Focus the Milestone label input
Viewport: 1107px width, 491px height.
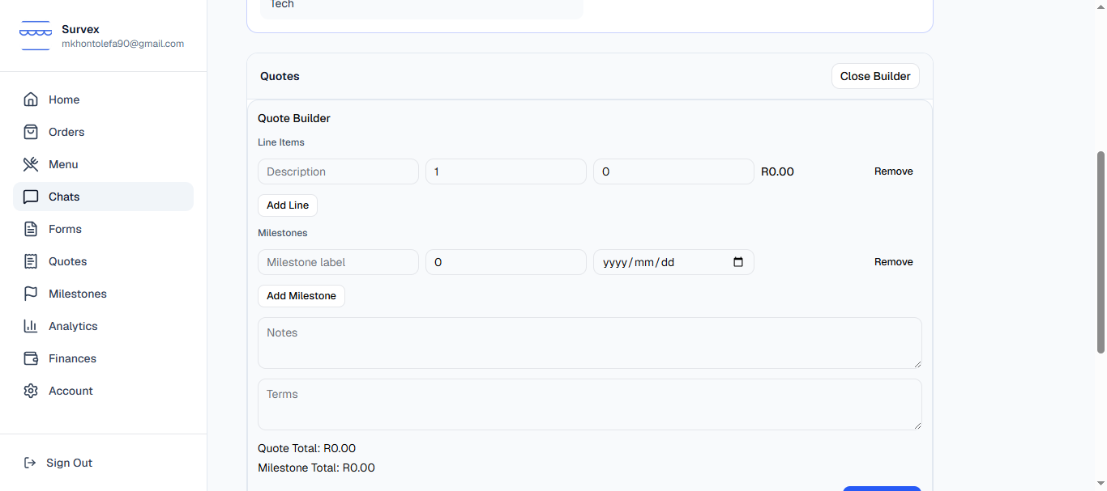(338, 262)
